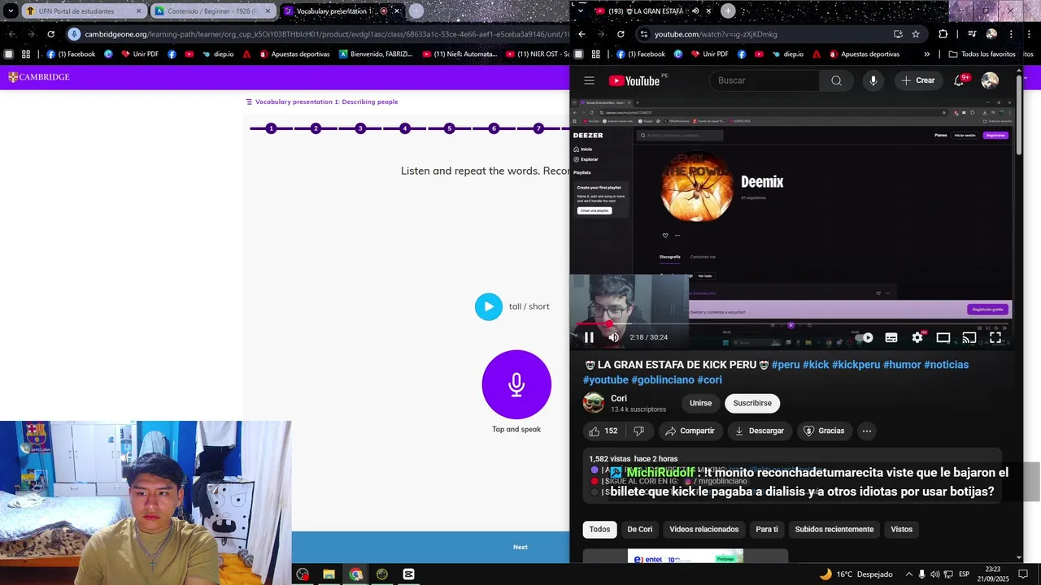Screen dimensions: 1041x585
Task: Open YouTube account avatar menu
Action: [990, 80]
